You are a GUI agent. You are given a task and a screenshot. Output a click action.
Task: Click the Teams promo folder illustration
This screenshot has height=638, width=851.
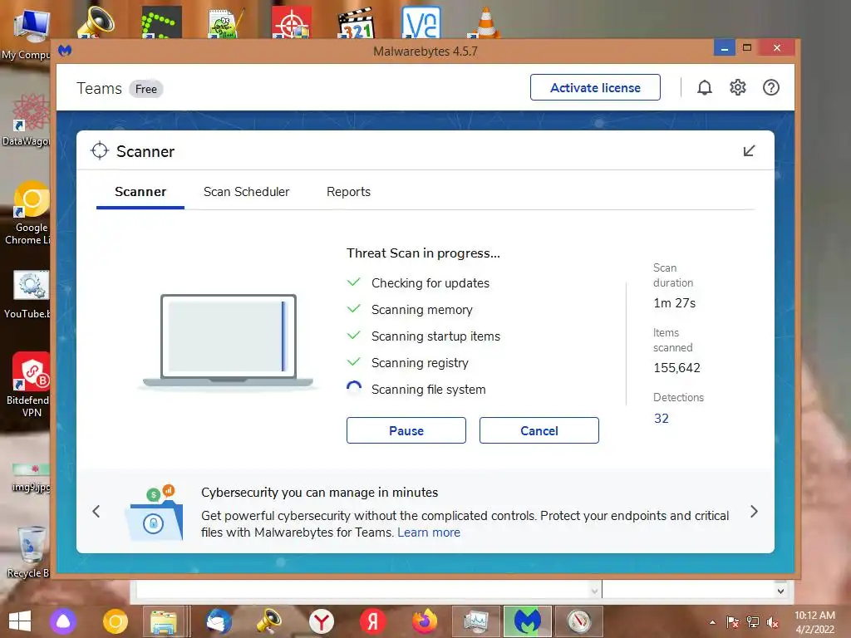tap(154, 513)
